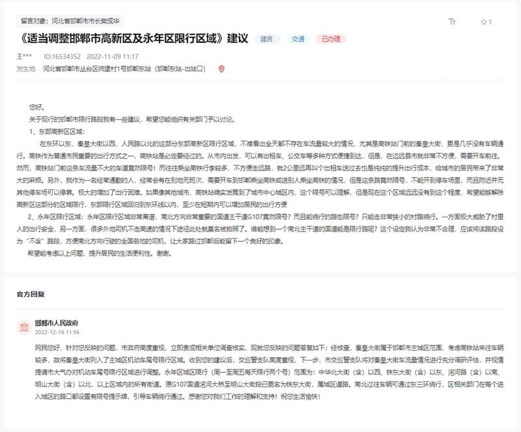521x432 pixels.
Task: Click the post date 2022-11-09 11:17
Action: click(x=113, y=57)
